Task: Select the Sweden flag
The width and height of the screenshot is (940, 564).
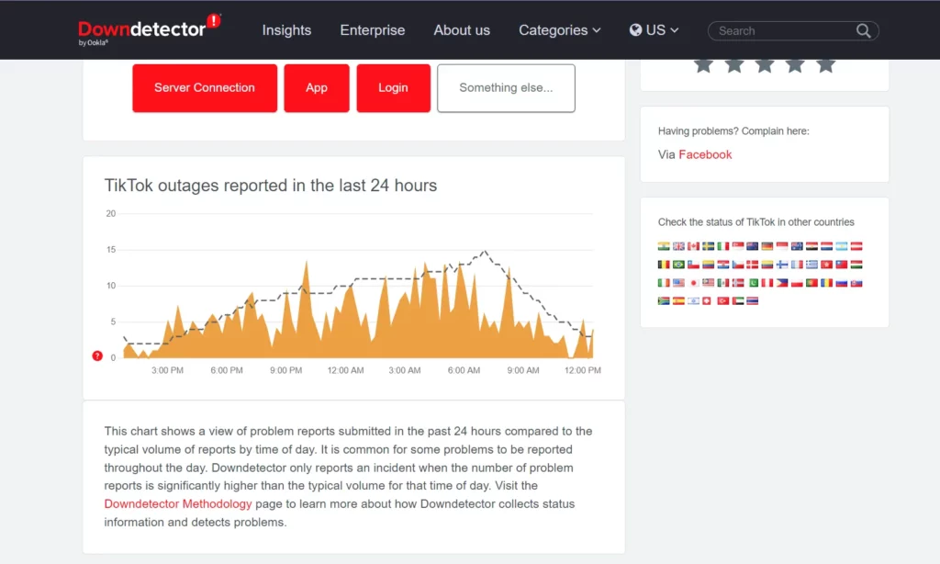Action: (708, 246)
